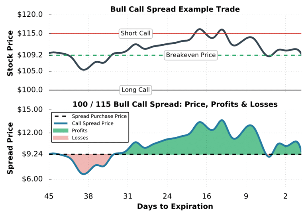Click the Spread Purchase Price legend entry
306x218 pixels.
(x=99, y=117)
